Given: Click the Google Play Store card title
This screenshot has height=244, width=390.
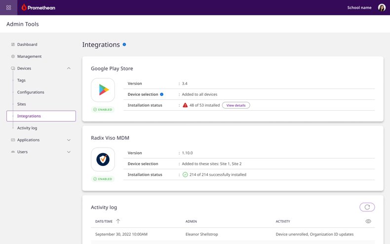Looking at the screenshot, I should pos(112,69).
